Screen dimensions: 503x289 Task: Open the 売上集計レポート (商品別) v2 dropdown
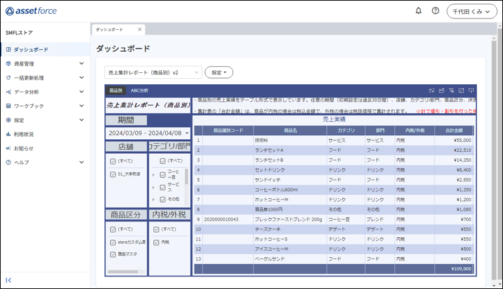[153, 72]
